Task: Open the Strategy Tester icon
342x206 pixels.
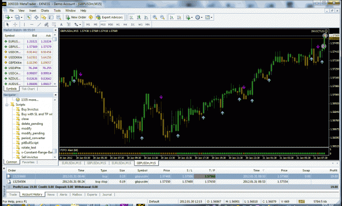Action: click(x=59, y=17)
